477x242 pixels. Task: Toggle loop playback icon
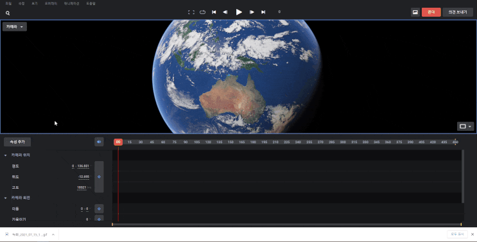203,12
